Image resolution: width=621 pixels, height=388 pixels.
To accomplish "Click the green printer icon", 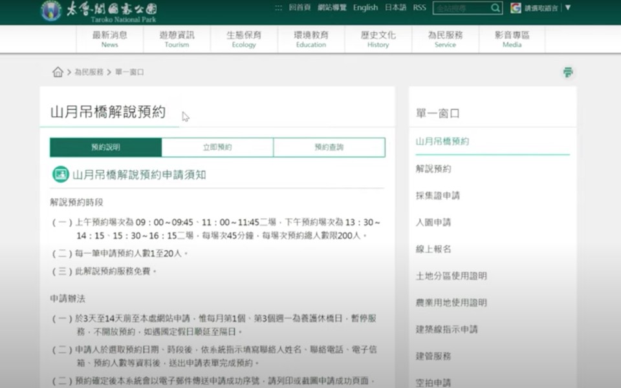I will click(x=568, y=72).
